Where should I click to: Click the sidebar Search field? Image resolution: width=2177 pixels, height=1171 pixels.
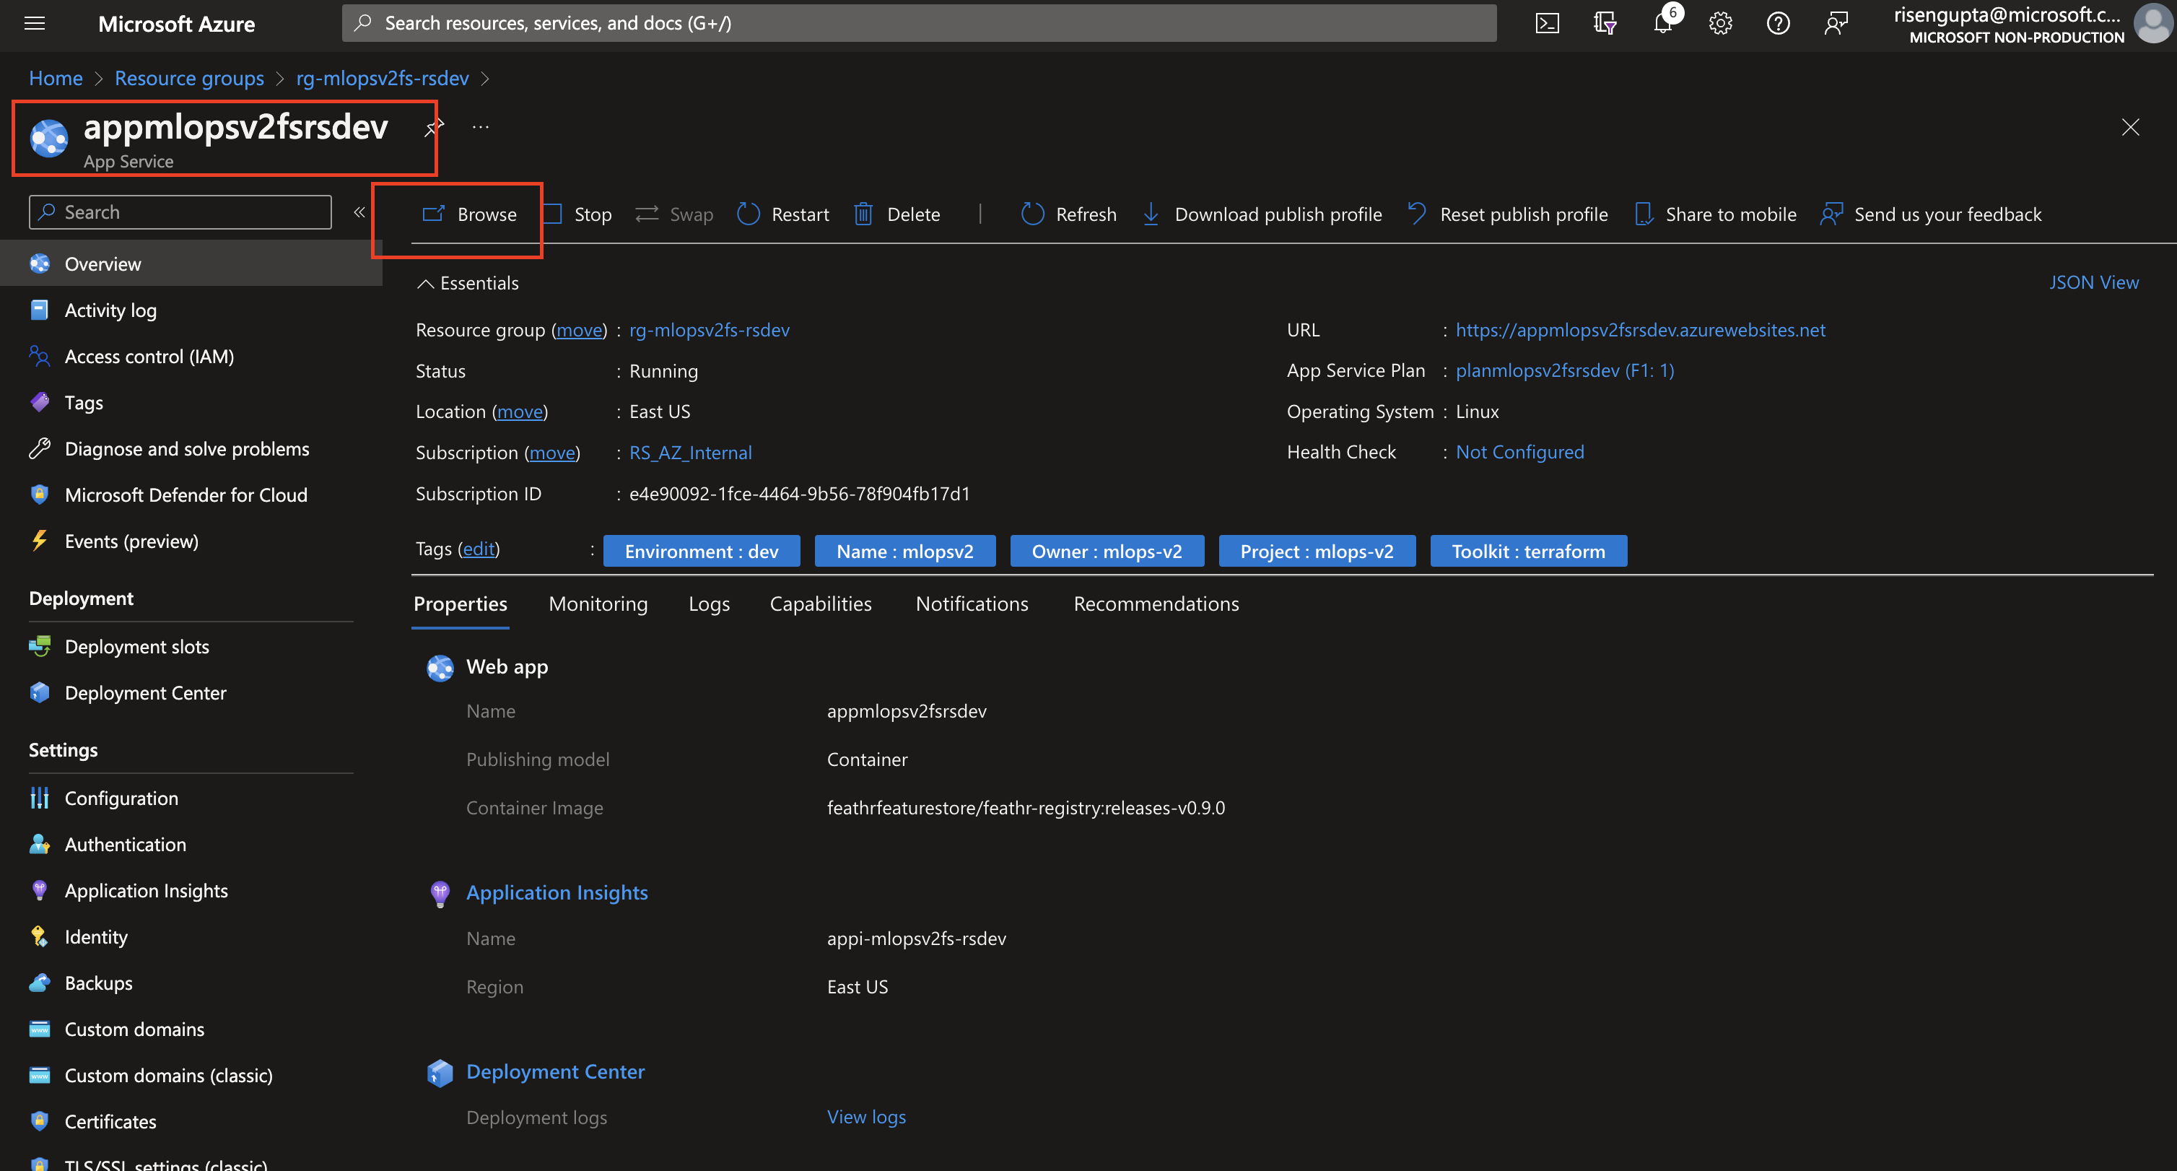click(x=180, y=212)
